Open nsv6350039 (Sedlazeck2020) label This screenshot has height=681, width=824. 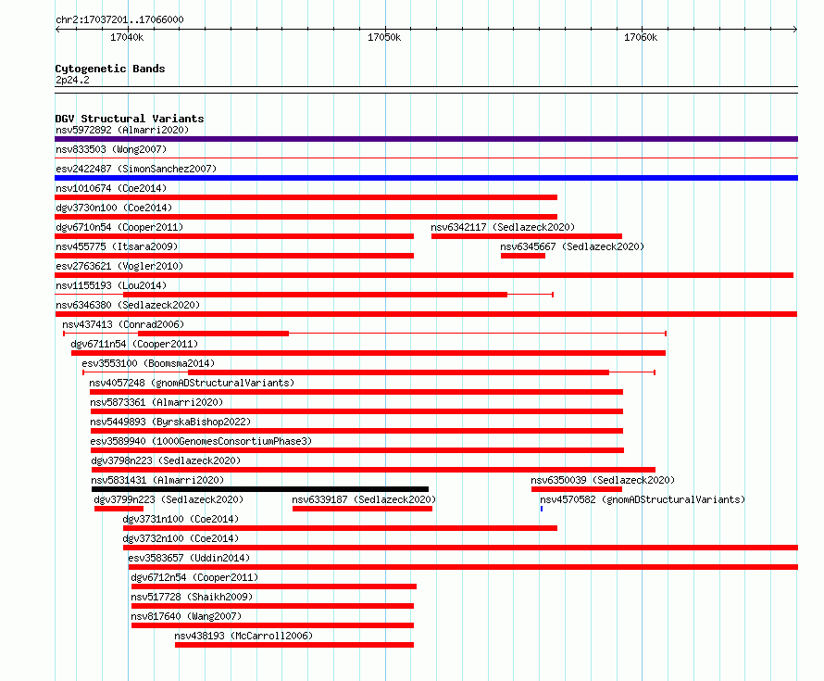[x=603, y=480]
